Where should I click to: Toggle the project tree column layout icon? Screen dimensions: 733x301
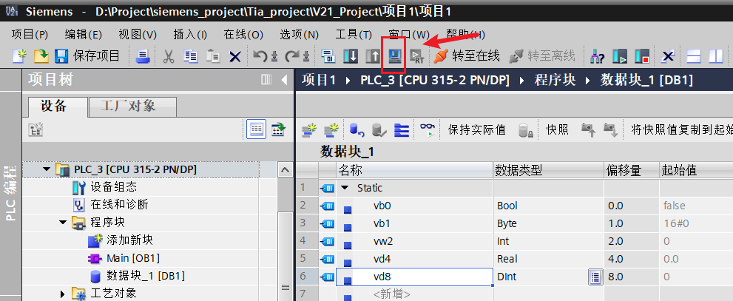point(266,80)
